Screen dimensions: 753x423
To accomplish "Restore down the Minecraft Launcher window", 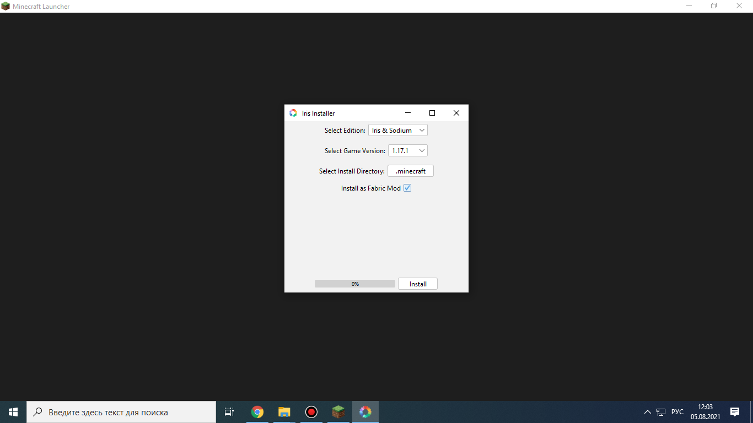I will [714, 6].
